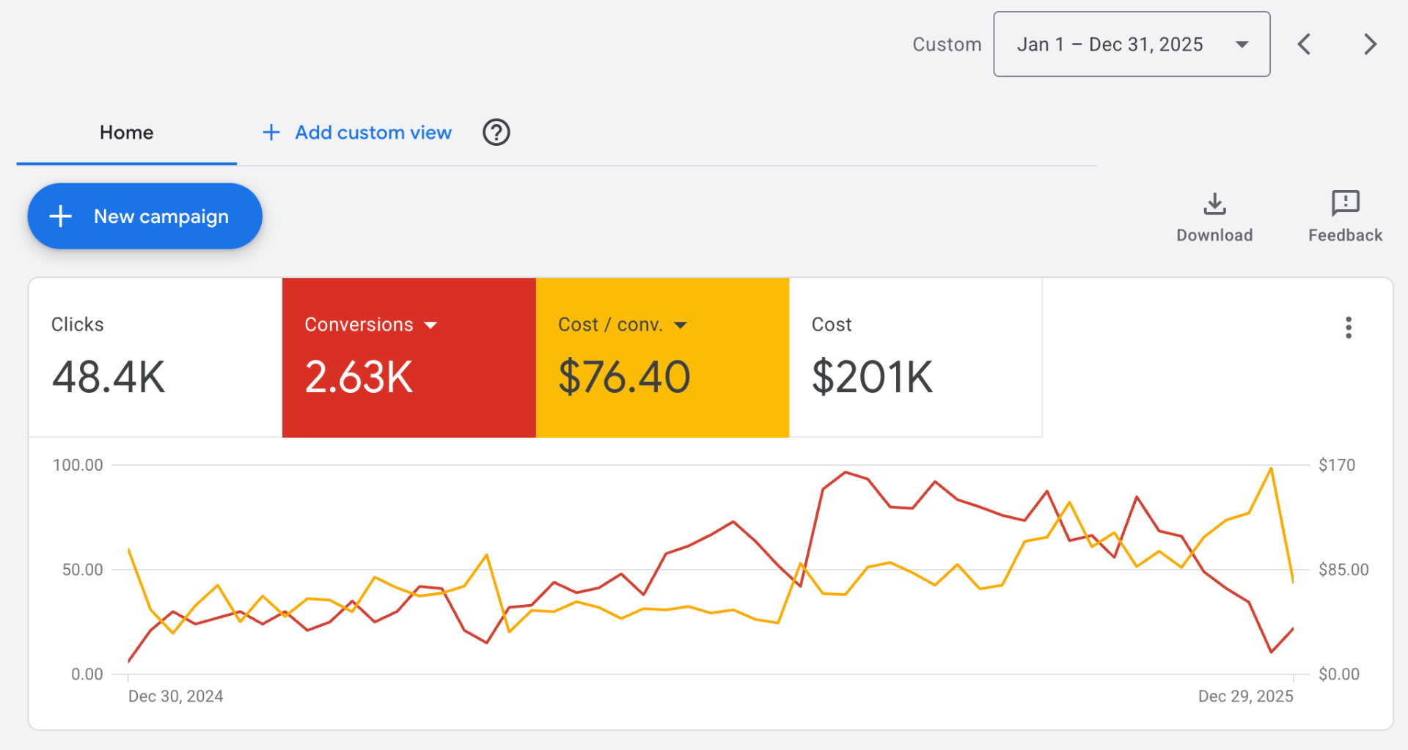
Task: Select the yellow Cost / conv. card
Action: point(663,358)
